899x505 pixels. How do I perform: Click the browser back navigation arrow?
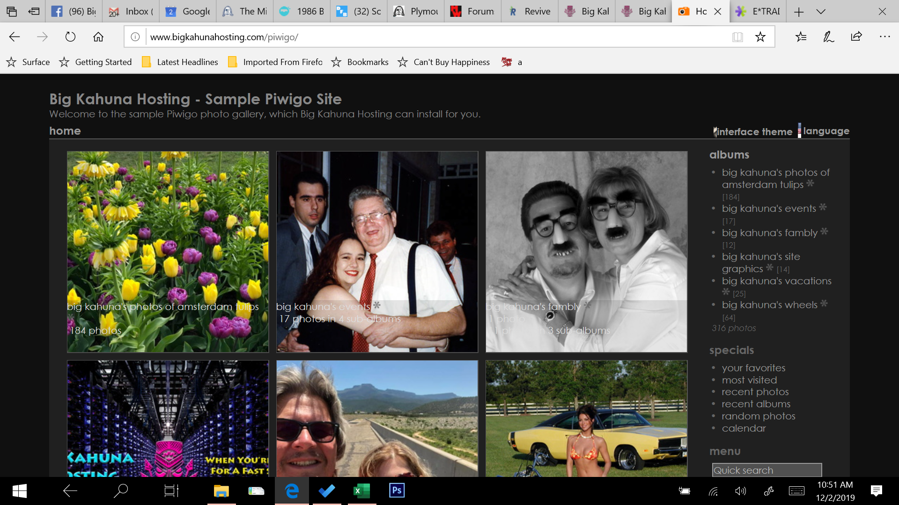(x=15, y=36)
